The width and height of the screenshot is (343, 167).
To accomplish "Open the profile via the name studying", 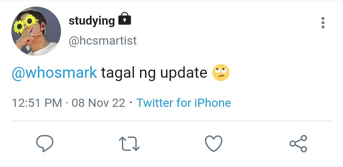I will [92, 21].
